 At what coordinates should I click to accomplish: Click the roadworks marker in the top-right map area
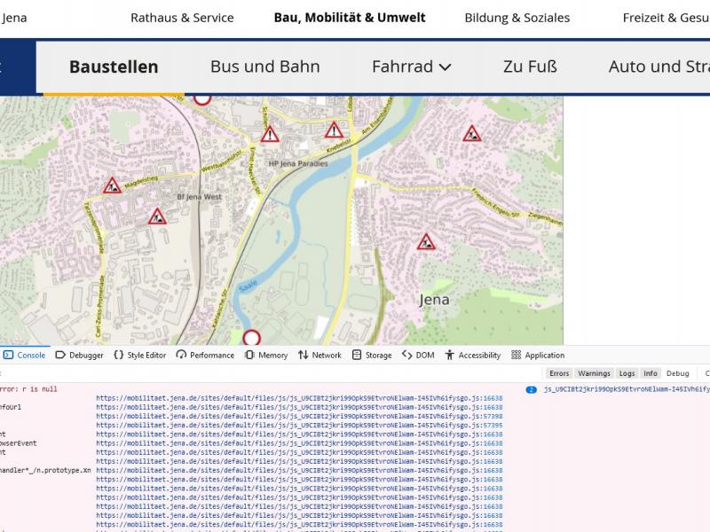point(472,135)
